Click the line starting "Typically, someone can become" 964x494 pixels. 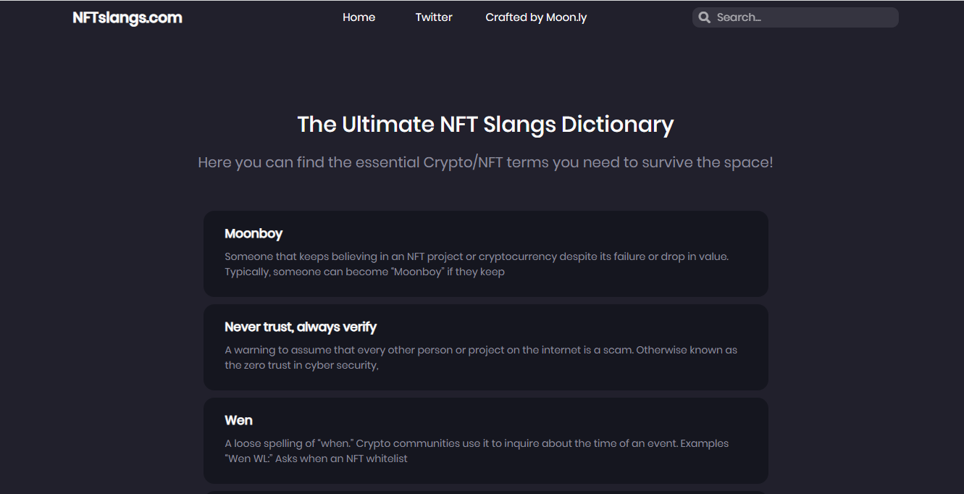[x=364, y=272]
